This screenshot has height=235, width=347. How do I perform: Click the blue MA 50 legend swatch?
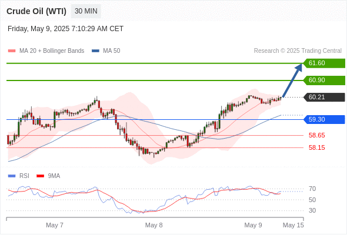click(x=95, y=51)
